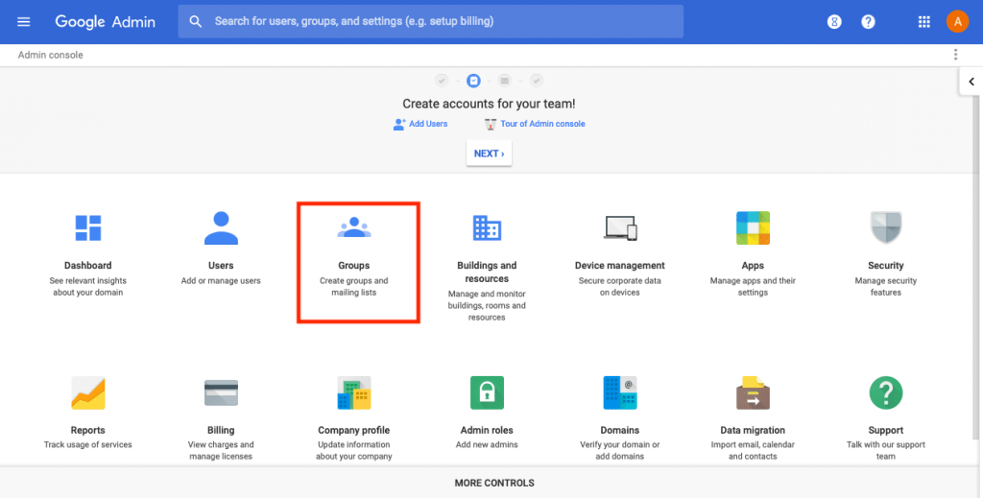Click 'Track usage of services' text

click(x=87, y=445)
